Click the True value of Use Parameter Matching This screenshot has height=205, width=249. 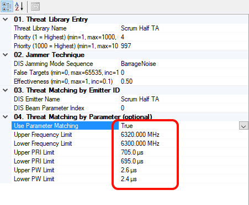tap(127, 126)
